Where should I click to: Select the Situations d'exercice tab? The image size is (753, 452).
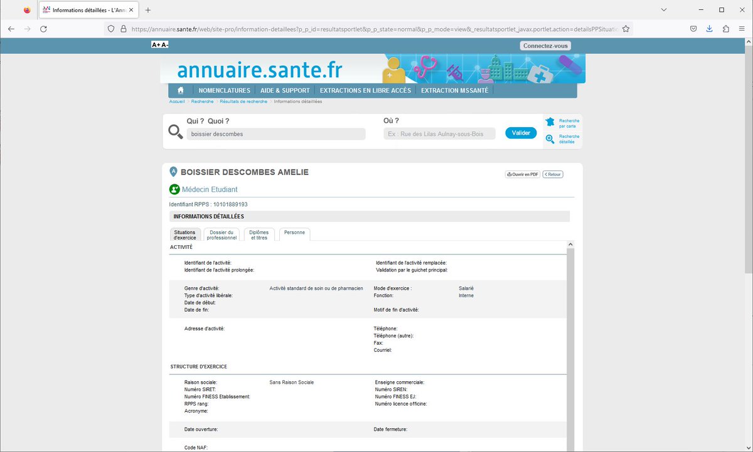click(x=185, y=234)
